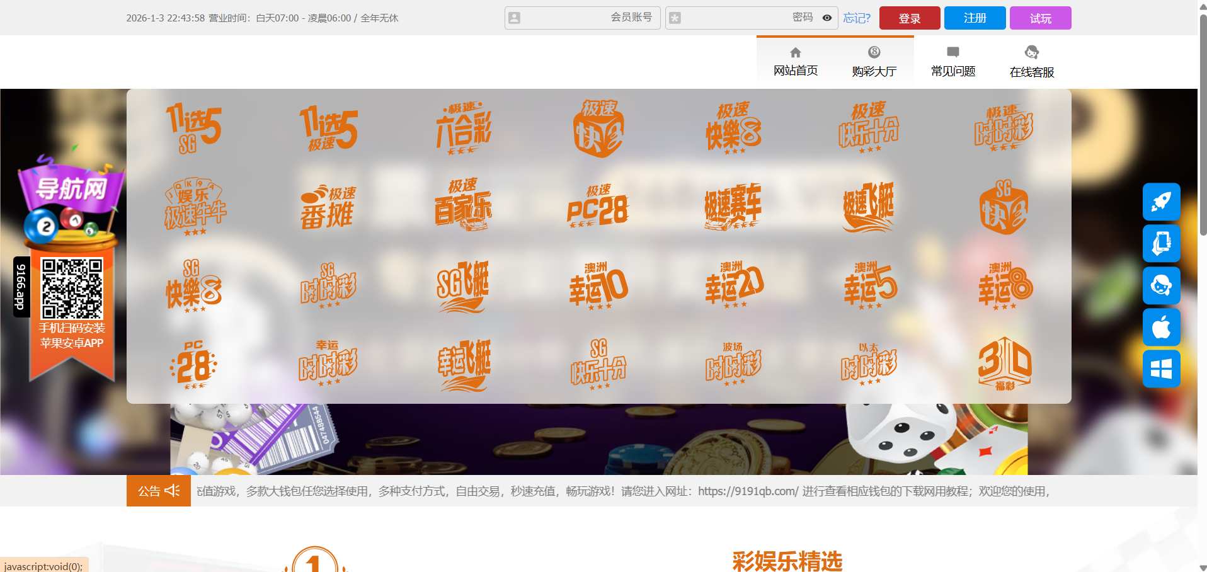Open the 忘记? forgot password link
The height and width of the screenshot is (572, 1207).
(x=857, y=18)
